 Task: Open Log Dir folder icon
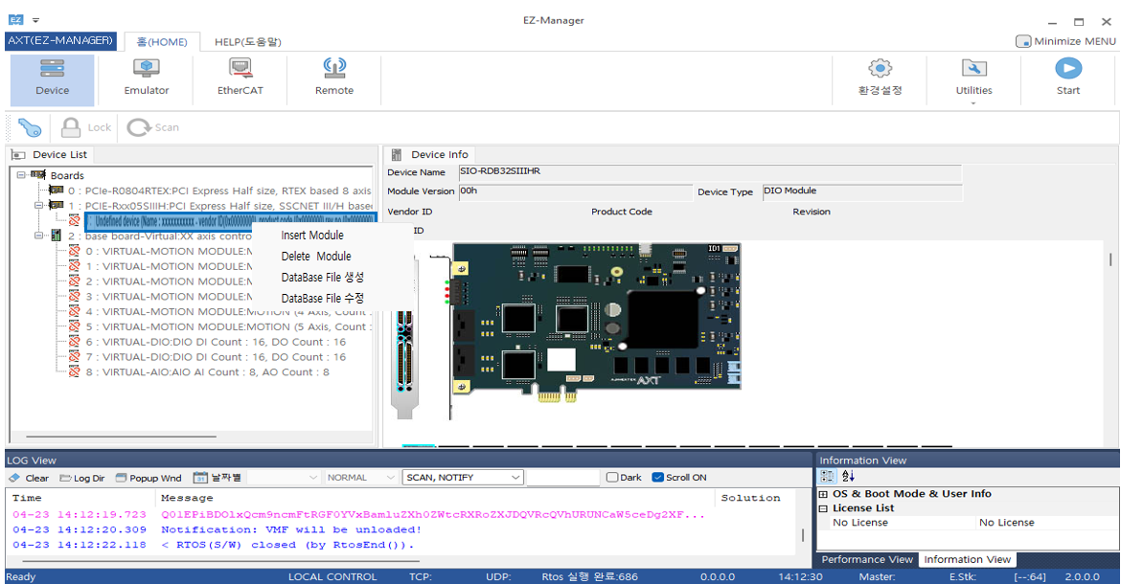(x=65, y=478)
